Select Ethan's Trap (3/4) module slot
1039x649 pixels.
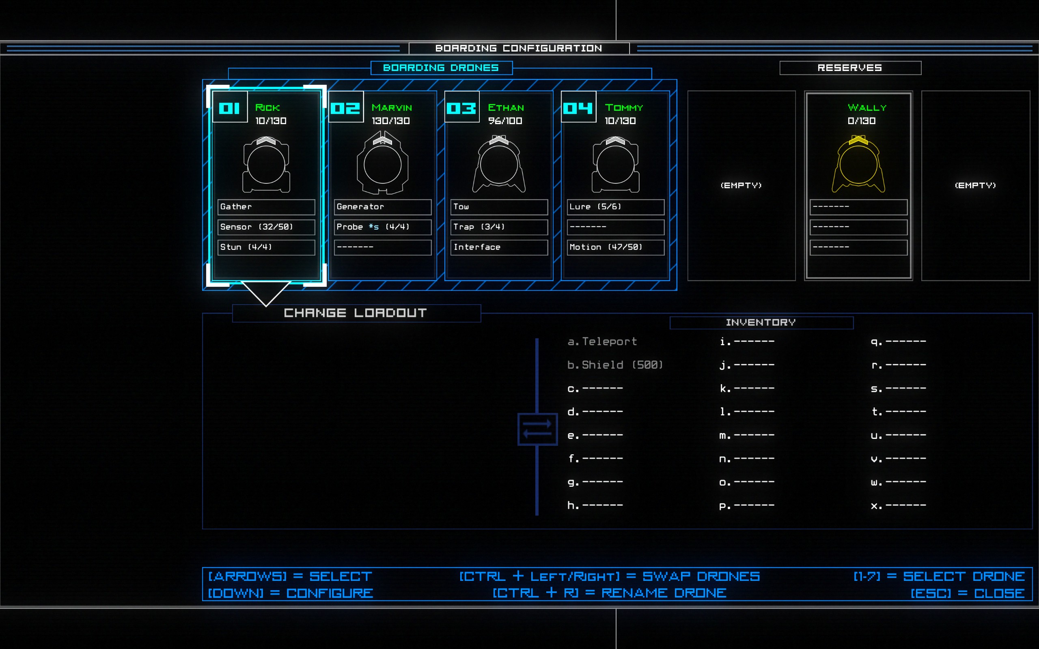(x=499, y=227)
